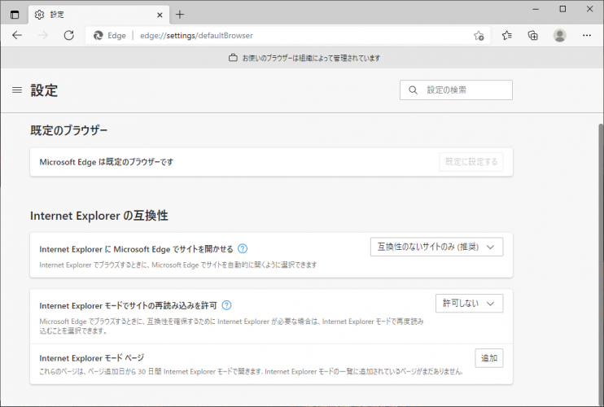Open the Favorites list icon

point(507,36)
